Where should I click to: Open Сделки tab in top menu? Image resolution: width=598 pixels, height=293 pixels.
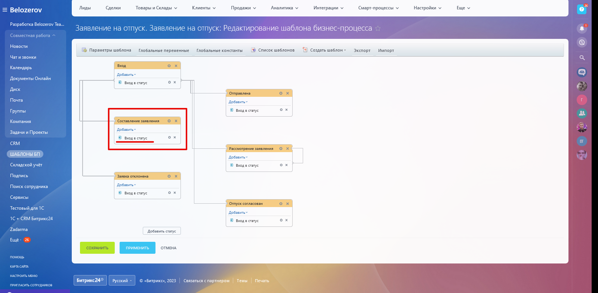(x=113, y=8)
